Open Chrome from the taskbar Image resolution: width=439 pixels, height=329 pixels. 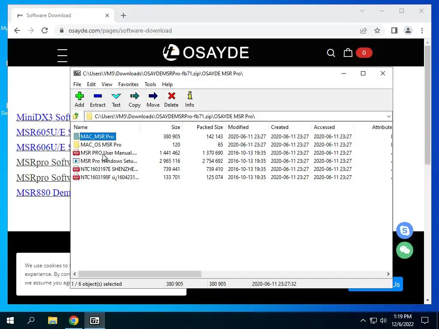[x=74, y=320]
